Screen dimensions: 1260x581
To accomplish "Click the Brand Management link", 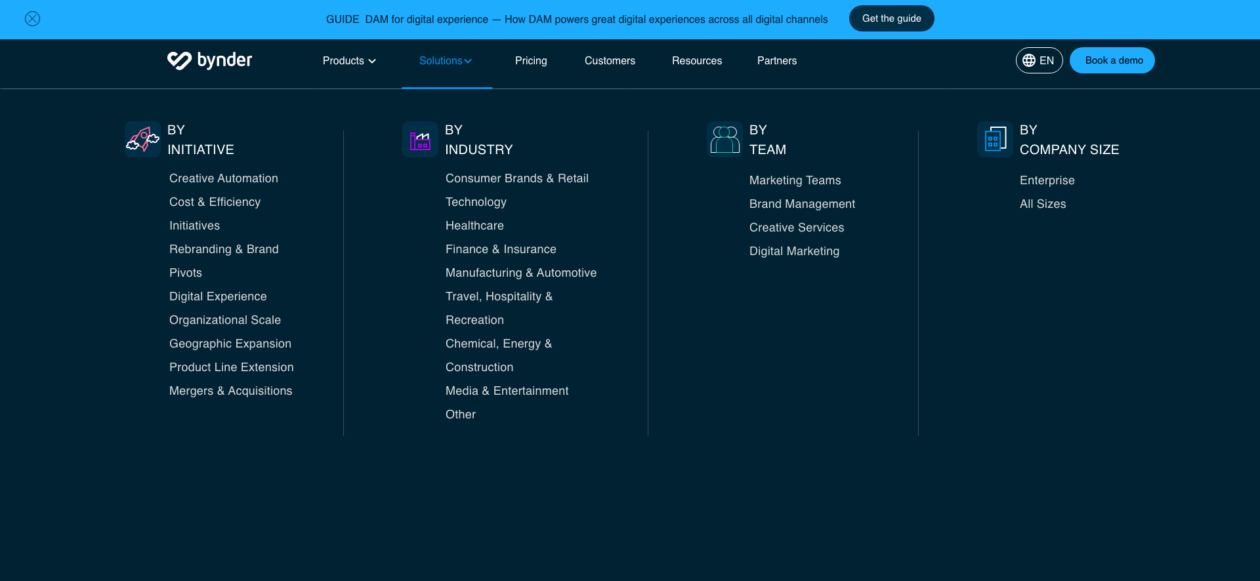I will coord(802,204).
